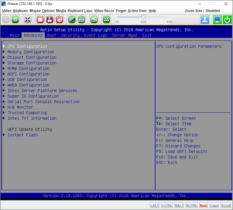This screenshot has width=233, height=210.
Task: Toggle the RALT key indicator
Action: (x=179, y=205)
